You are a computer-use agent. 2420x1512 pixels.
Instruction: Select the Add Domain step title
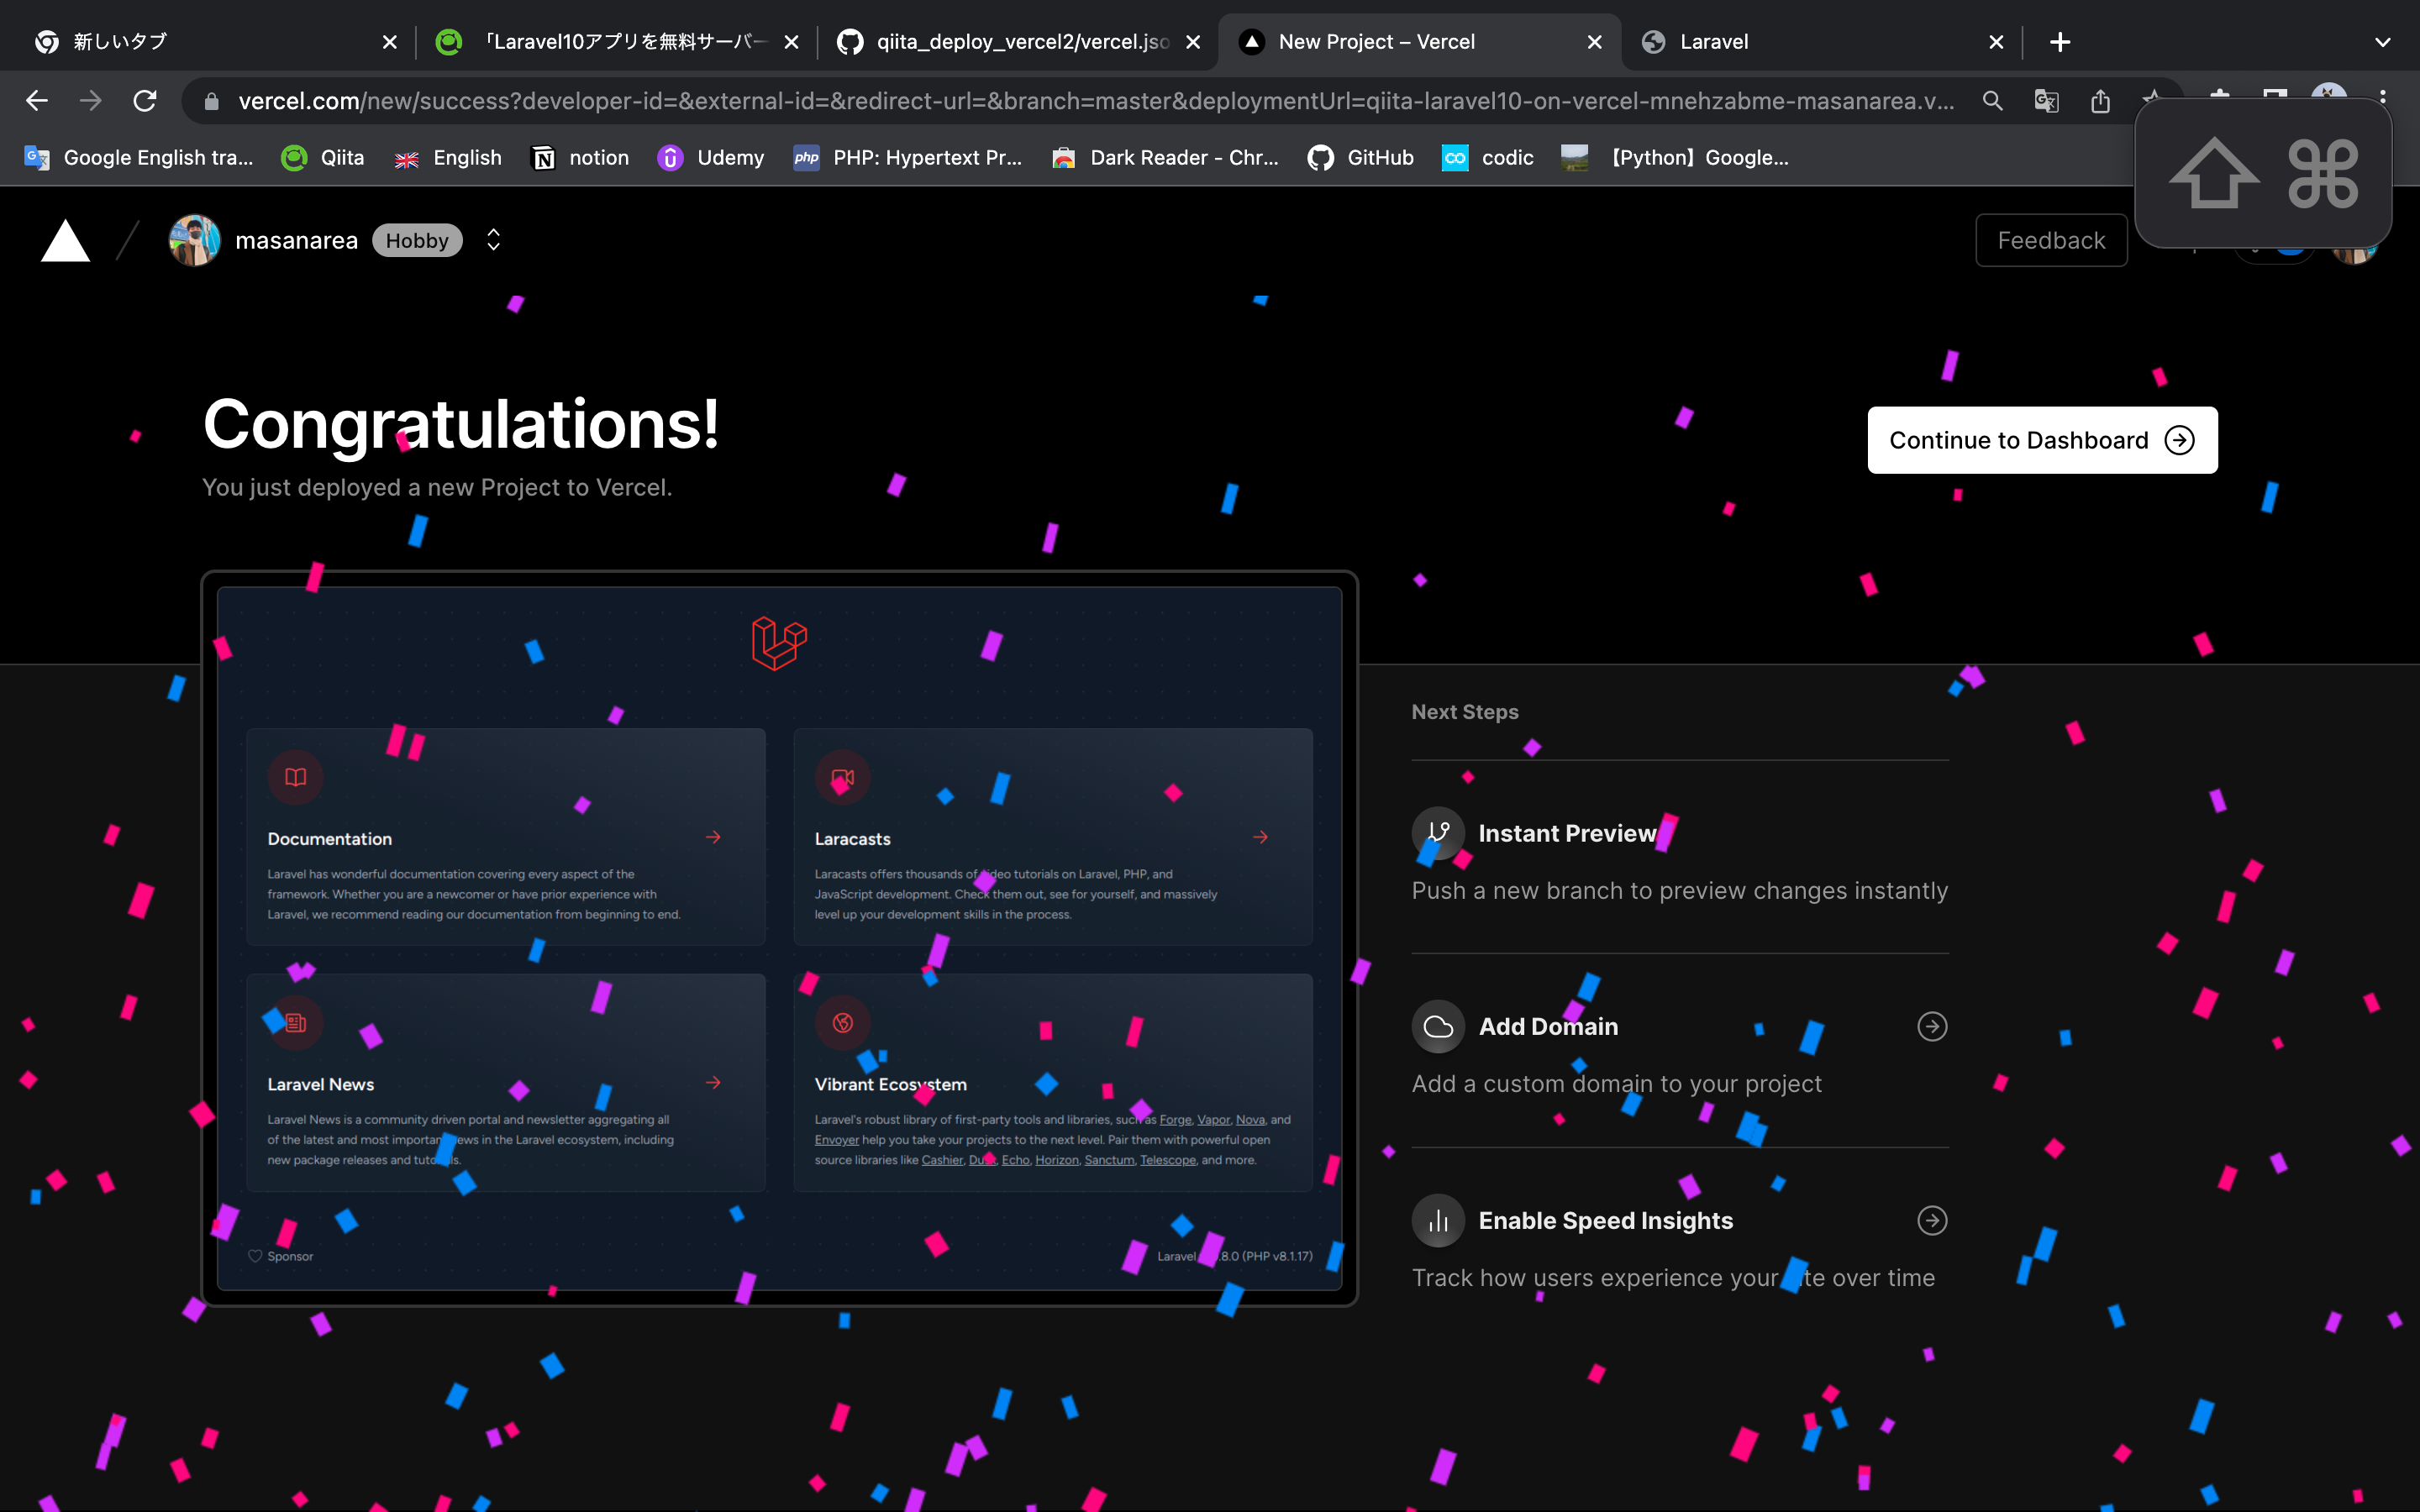[1548, 1027]
